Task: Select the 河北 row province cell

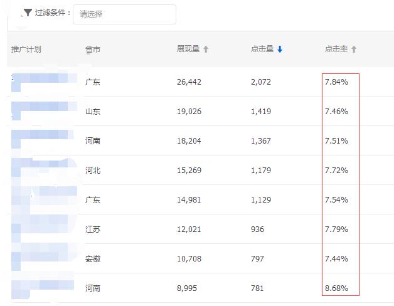Action: pos(93,171)
